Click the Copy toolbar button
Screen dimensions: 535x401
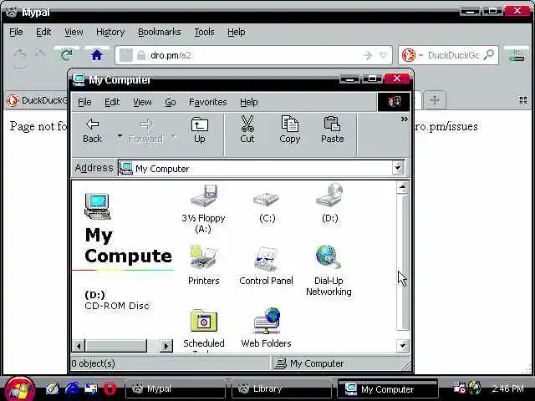290,130
